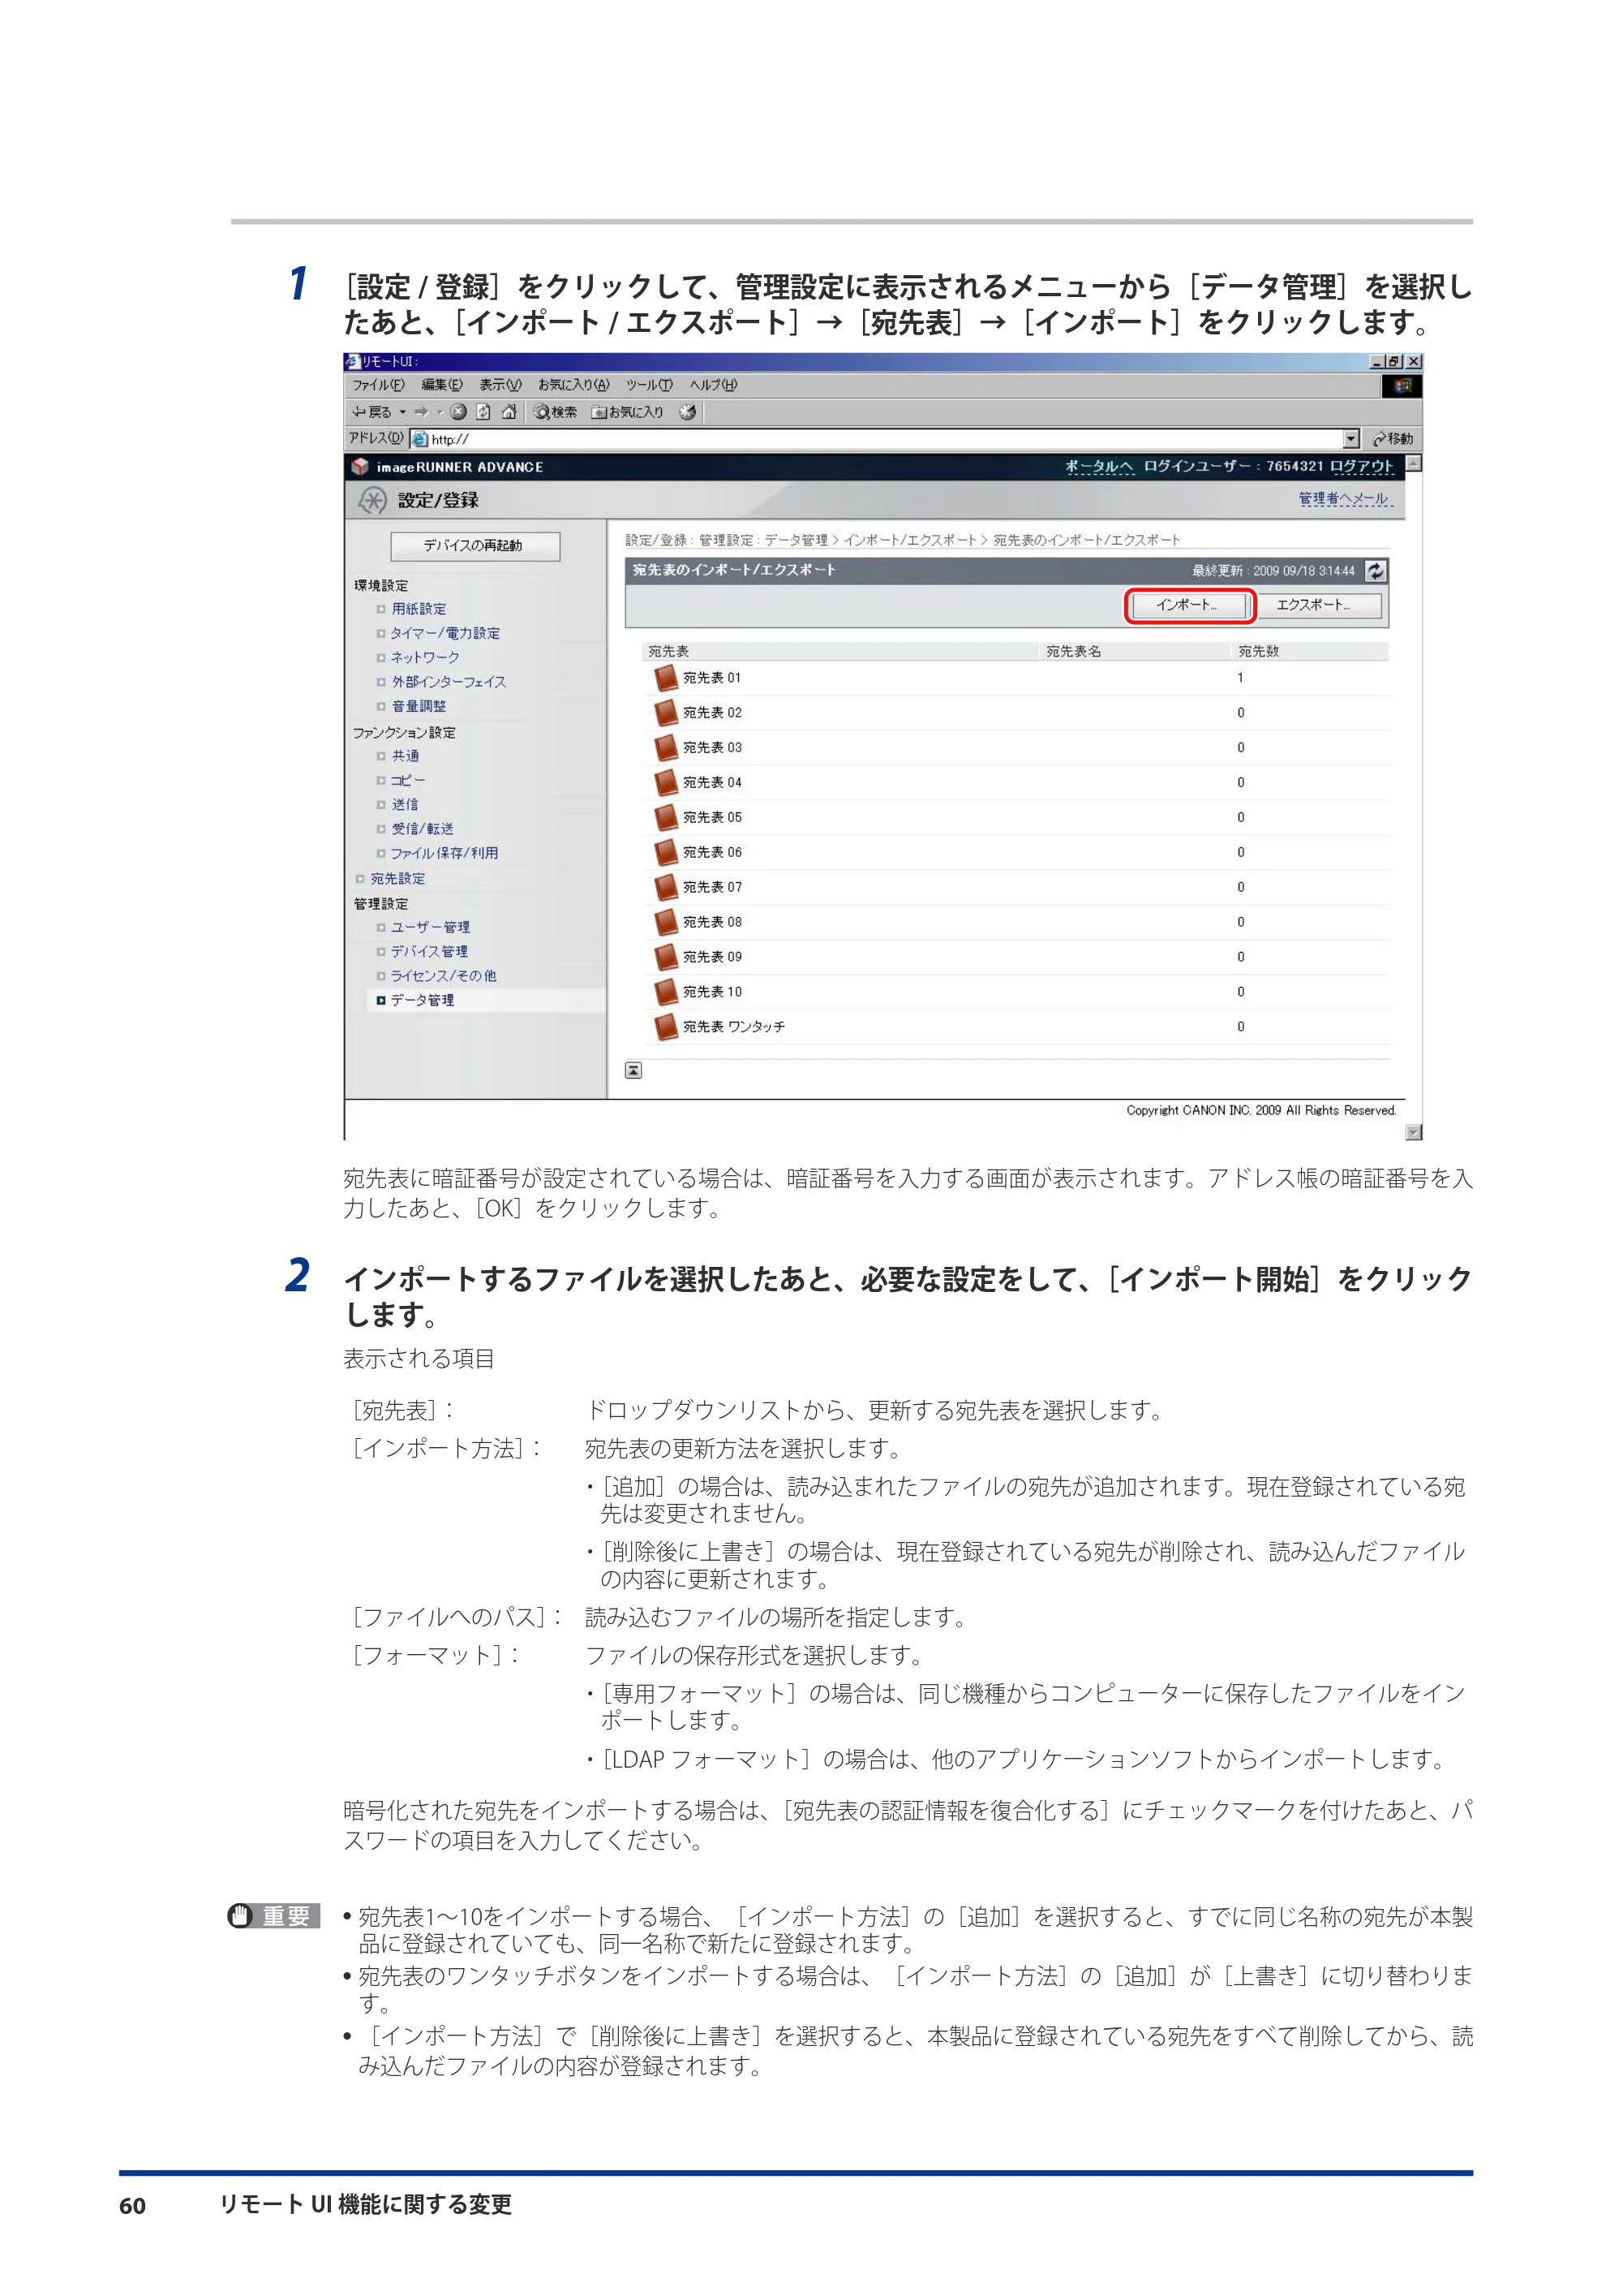The height and width of the screenshot is (2296, 1623).
Task: Click the imageRUNNER ADVANCE cube logo
Action: 361,467
